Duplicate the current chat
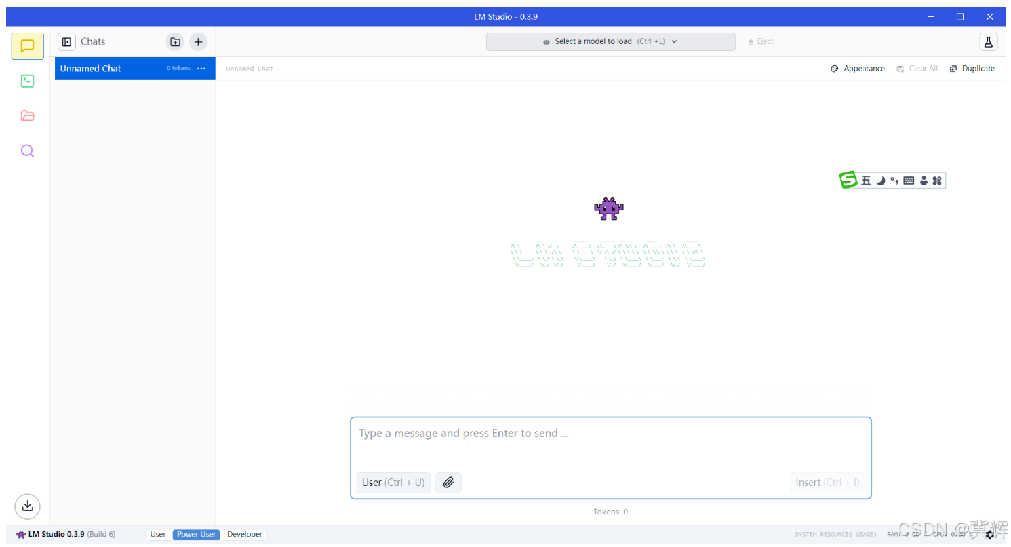1011x547 pixels. (972, 69)
